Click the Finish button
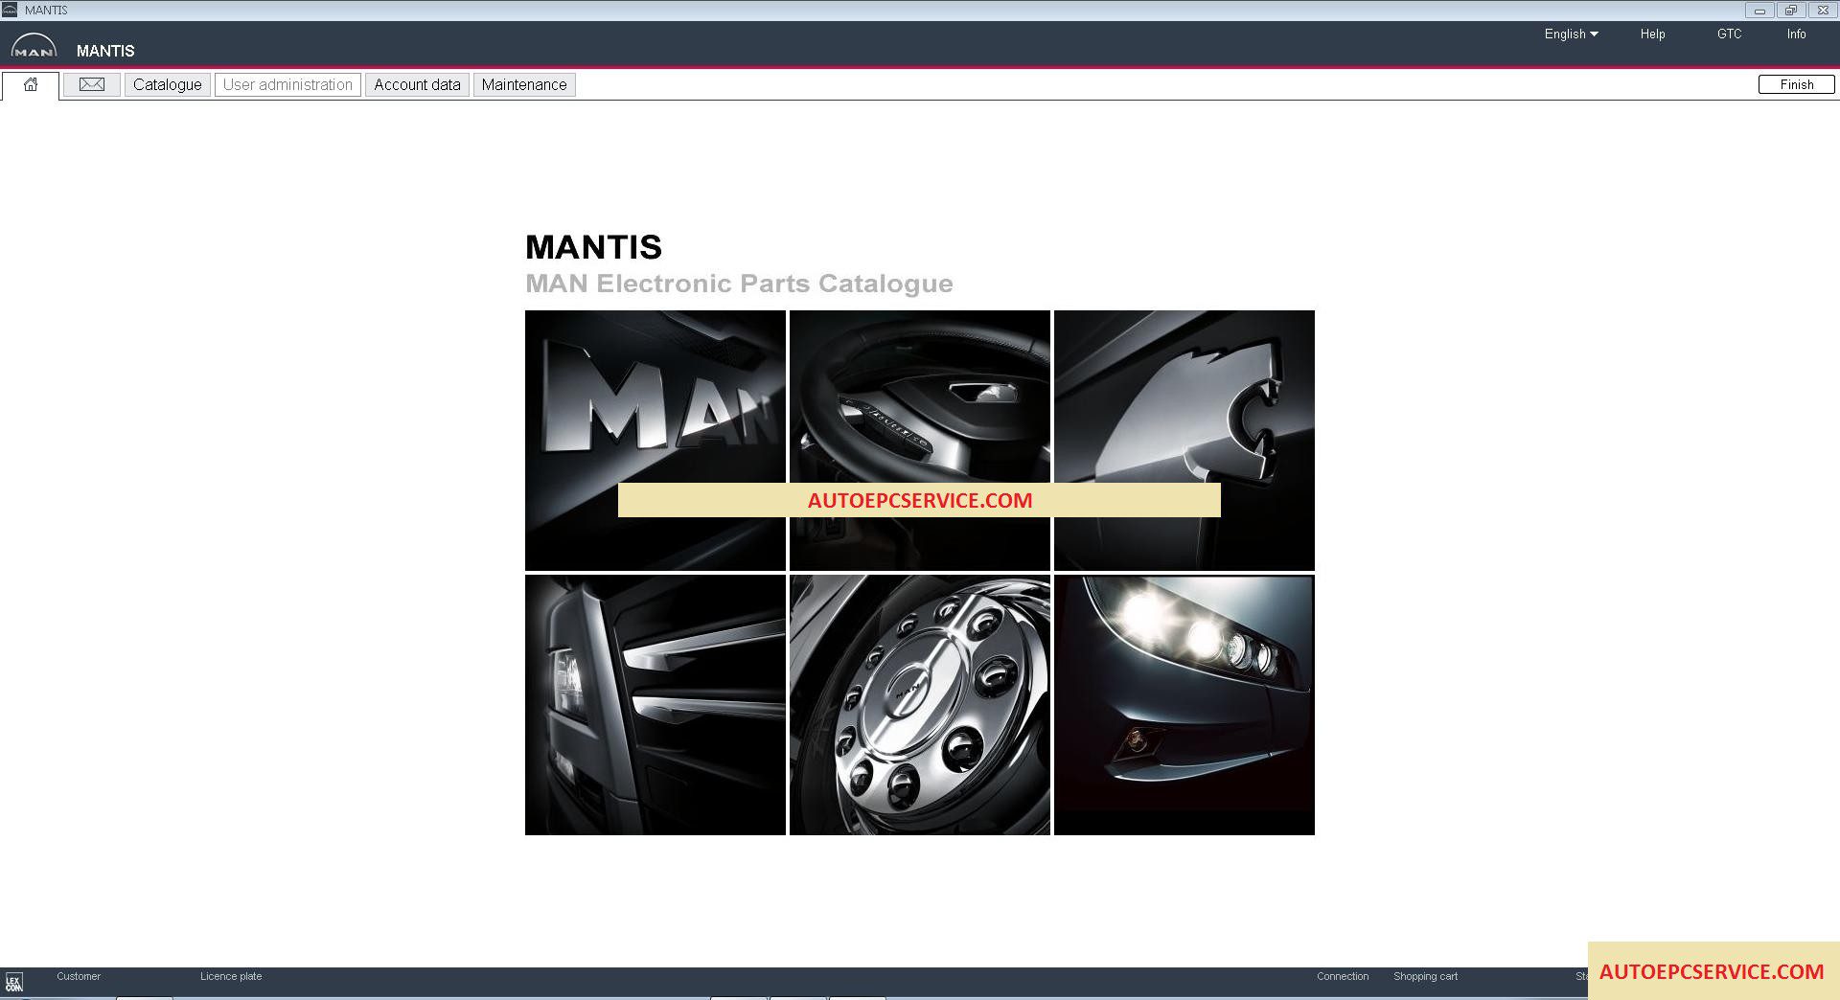This screenshot has height=1000, width=1840. tap(1796, 84)
